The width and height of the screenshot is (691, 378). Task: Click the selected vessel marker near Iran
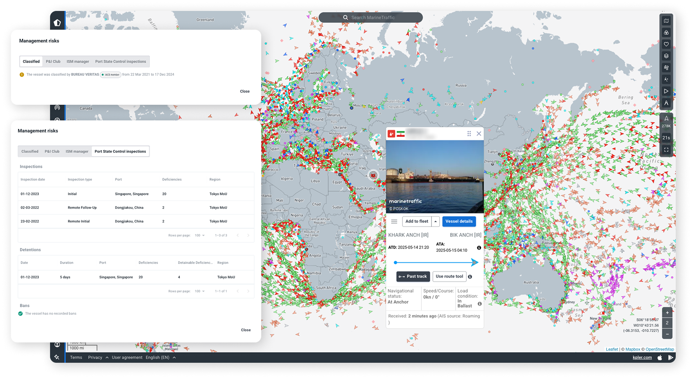[x=373, y=175]
